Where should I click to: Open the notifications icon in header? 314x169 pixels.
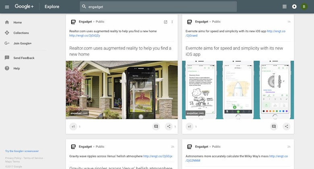(295, 6)
